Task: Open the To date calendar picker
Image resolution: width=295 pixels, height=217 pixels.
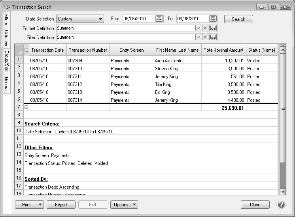Action: point(213,19)
